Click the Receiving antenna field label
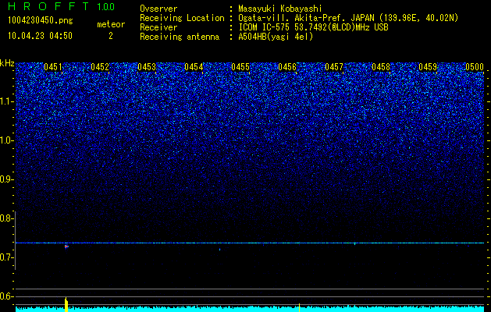491x312 pixels. pyautogui.click(x=180, y=37)
